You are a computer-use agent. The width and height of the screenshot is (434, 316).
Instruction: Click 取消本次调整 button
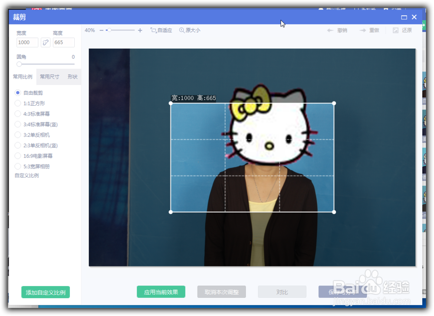[x=221, y=292]
